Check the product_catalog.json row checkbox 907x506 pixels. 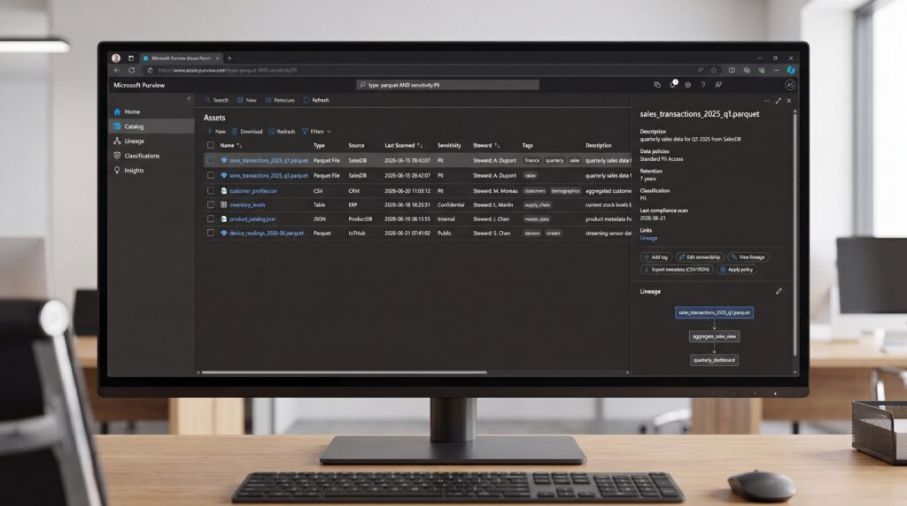211,218
